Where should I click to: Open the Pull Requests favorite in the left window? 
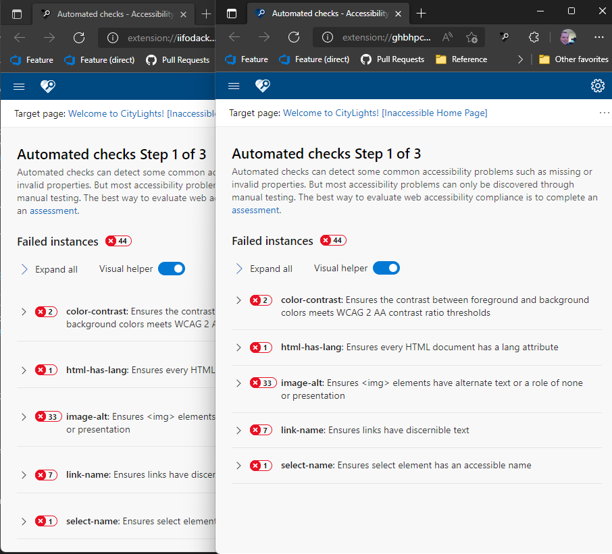click(178, 60)
